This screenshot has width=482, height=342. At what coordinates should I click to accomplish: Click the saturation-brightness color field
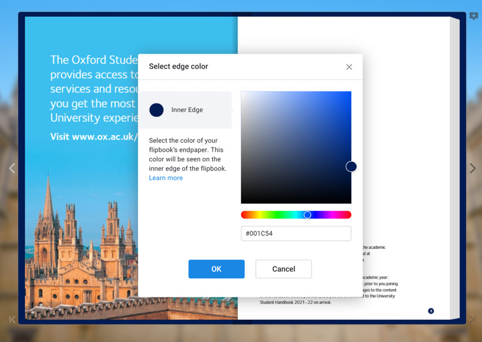click(296, 147)
